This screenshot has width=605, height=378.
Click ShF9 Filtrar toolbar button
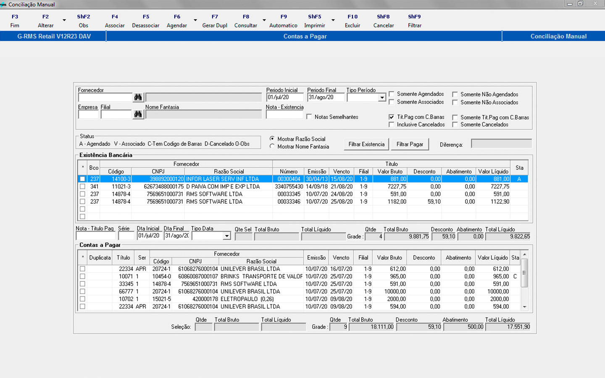[x=414, y=21]
